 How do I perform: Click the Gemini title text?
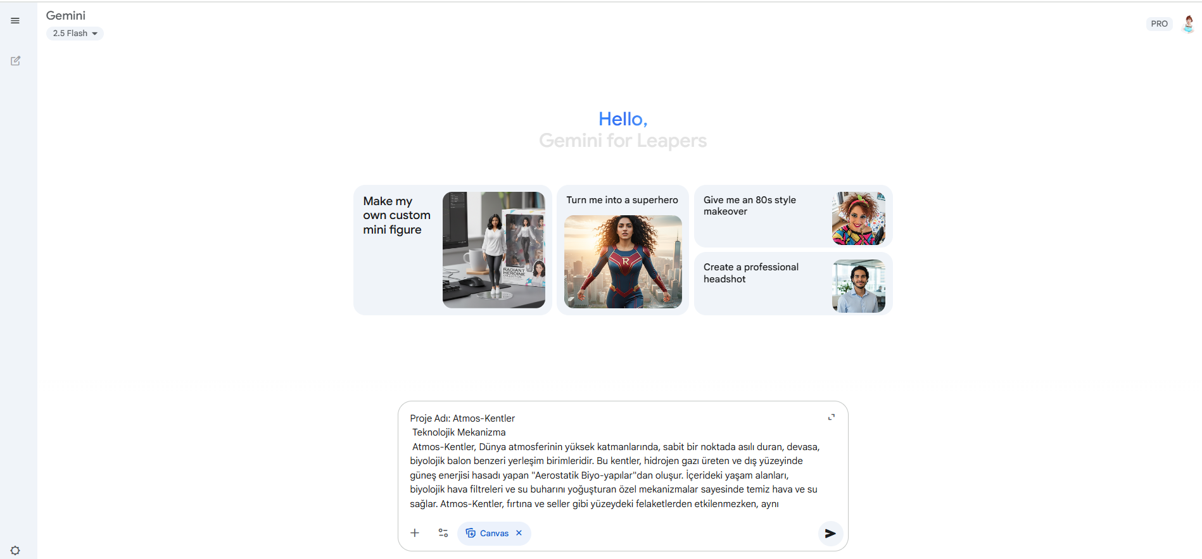point(66,16)
